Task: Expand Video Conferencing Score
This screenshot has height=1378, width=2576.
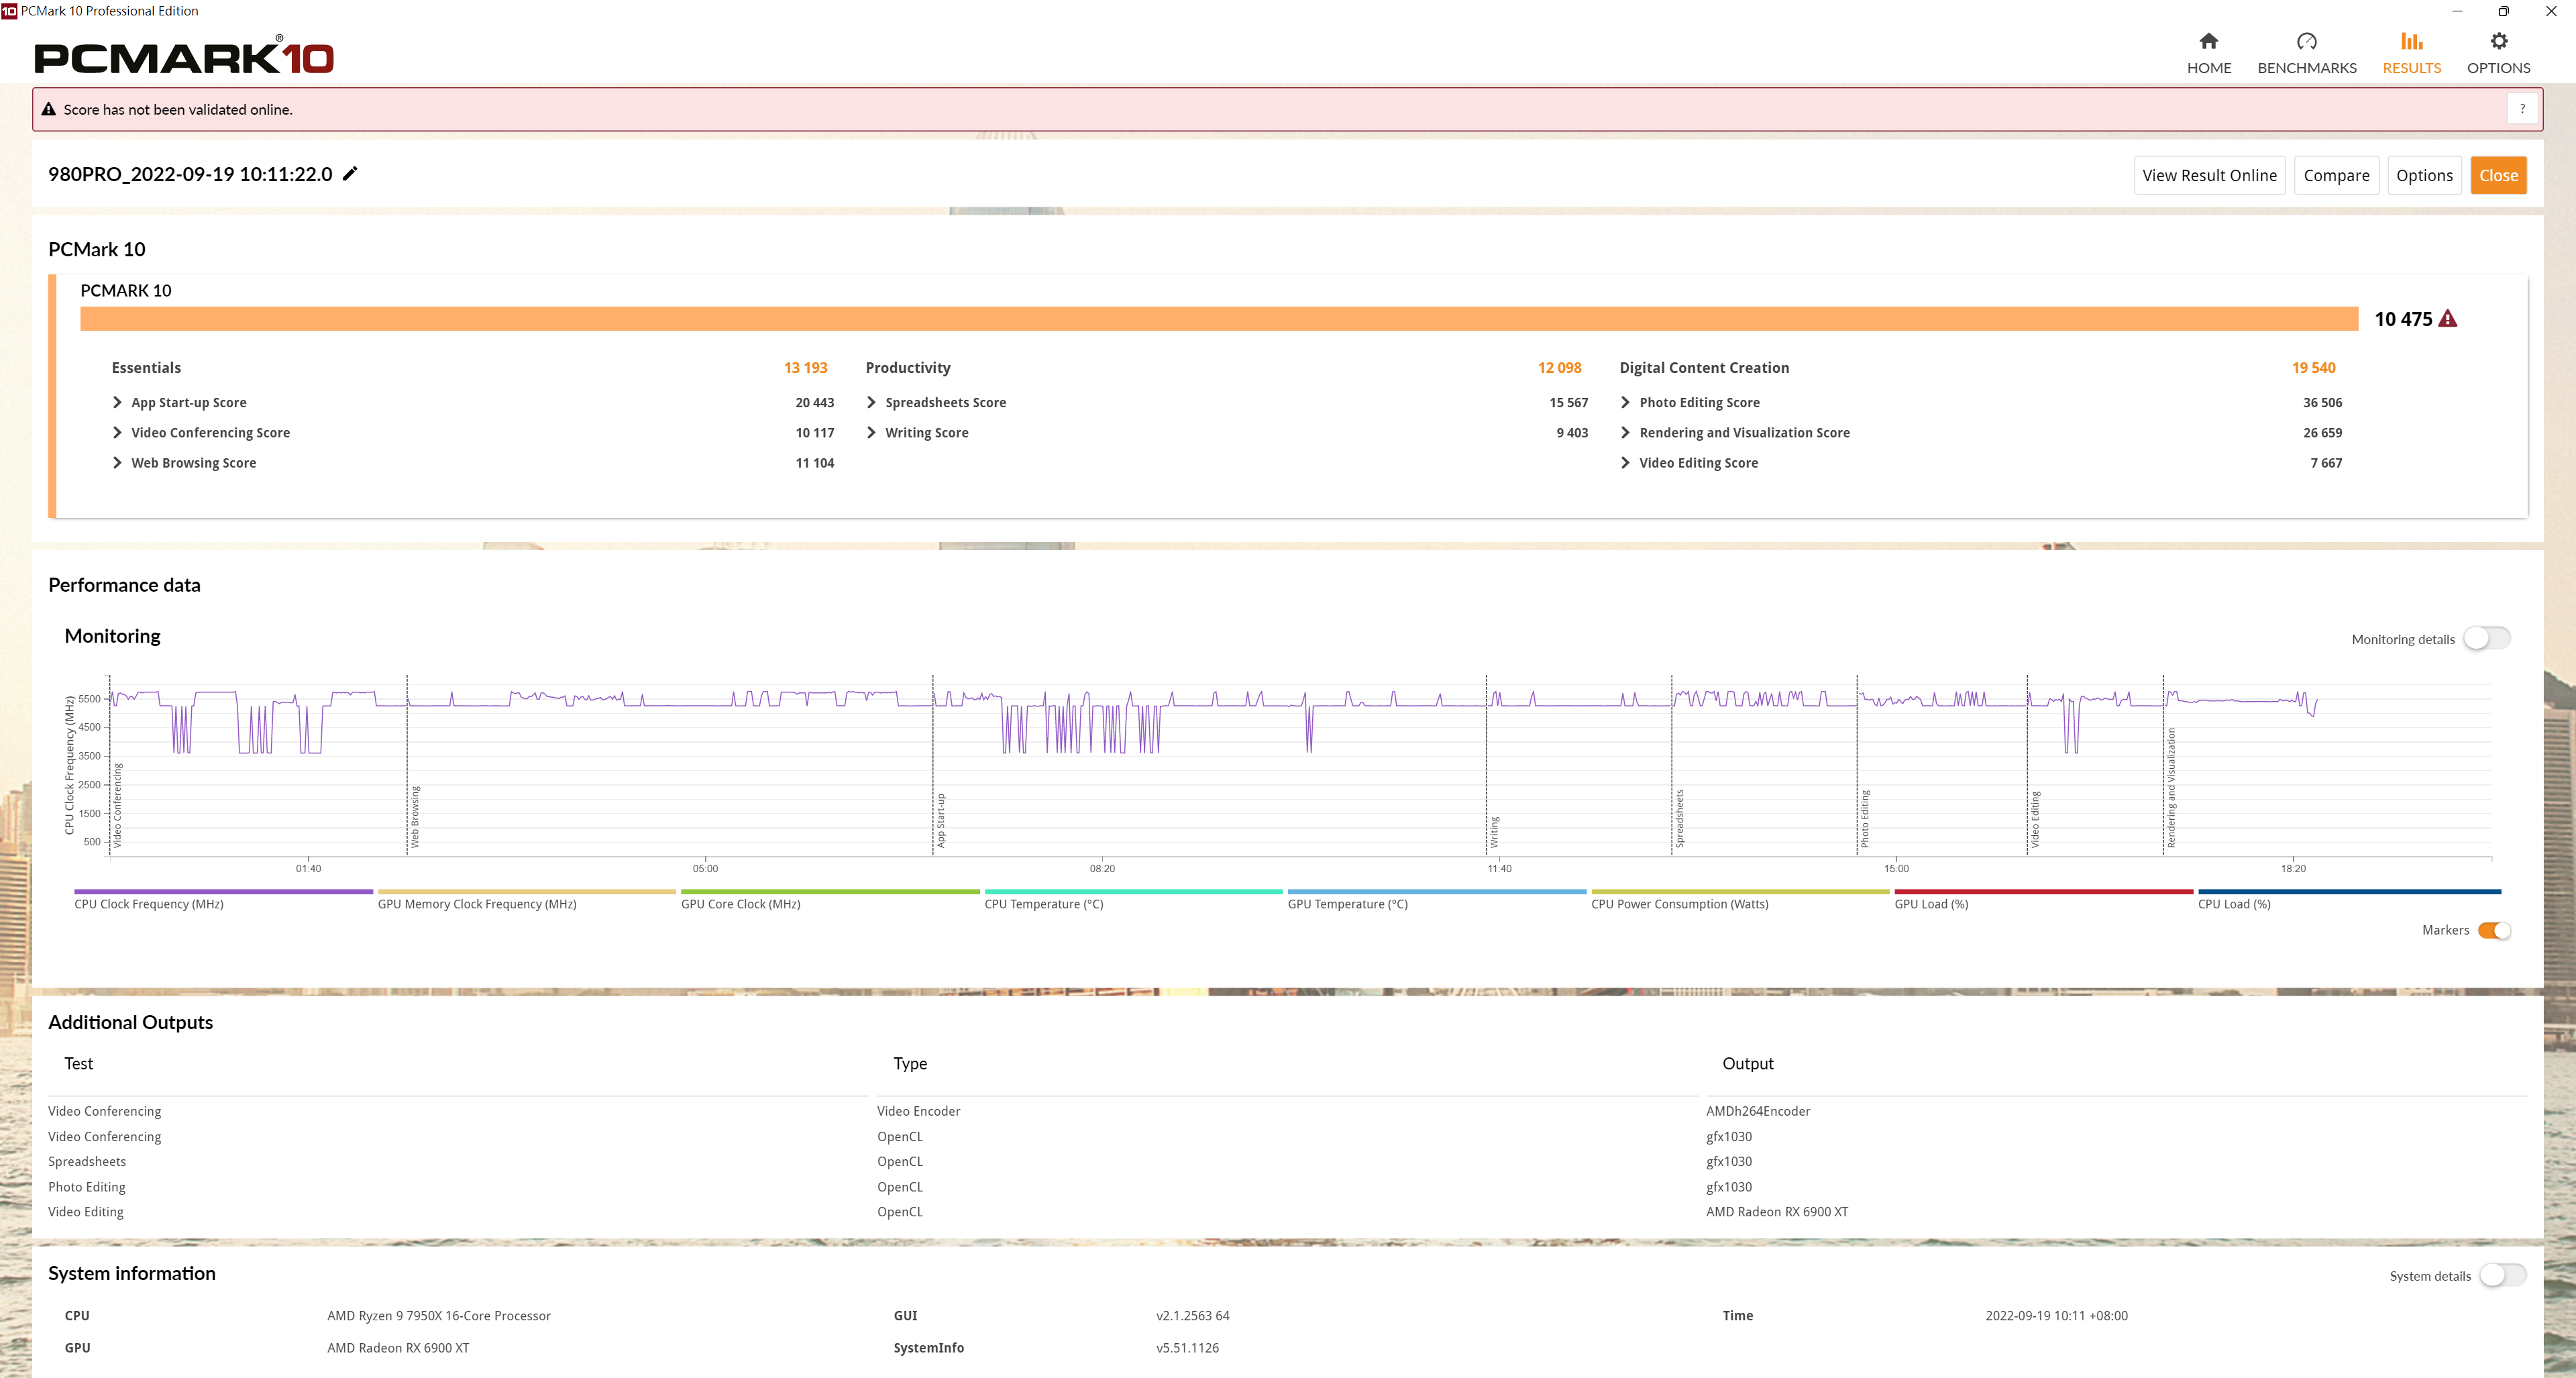Action: tap(118, 432)
